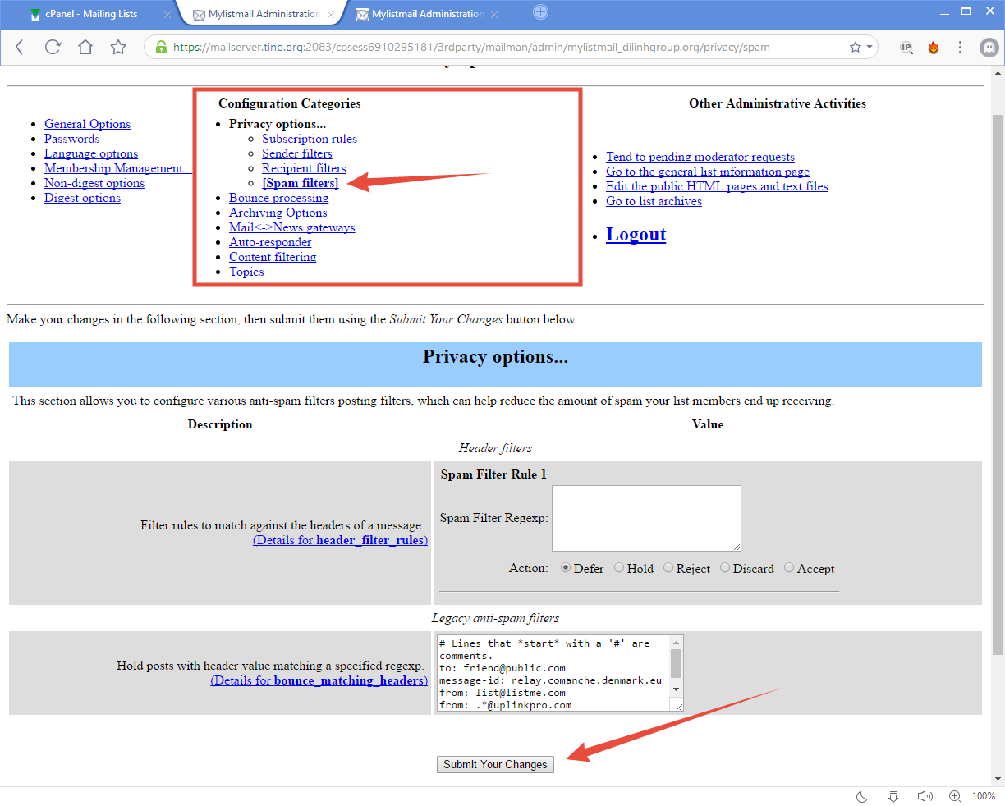
Task: Open Details for header_filter_rules link
Action: point(340,540)
